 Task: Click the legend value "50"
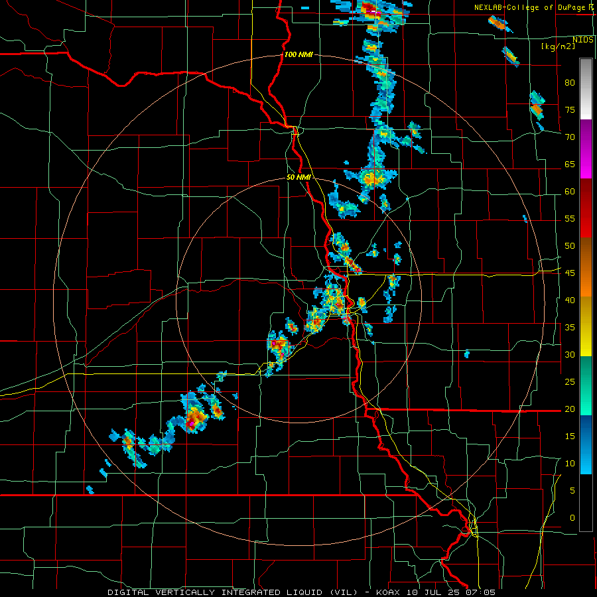pyautogui.click(x=570, y=246)
